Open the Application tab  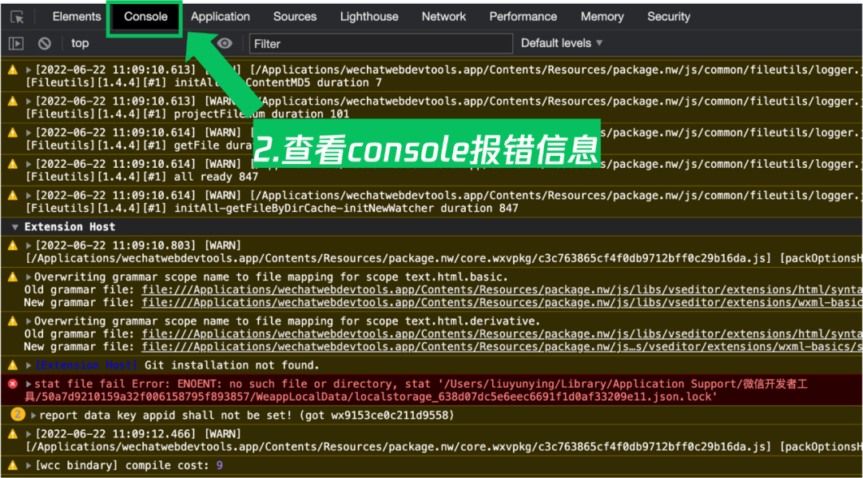[221, 17]
